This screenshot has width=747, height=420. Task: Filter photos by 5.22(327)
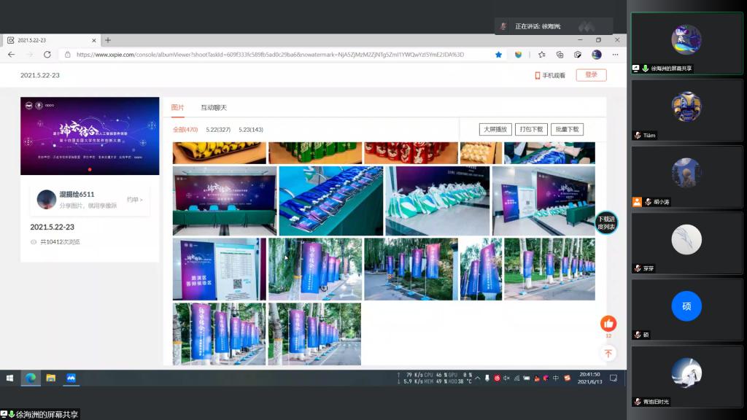tap(218, 129)
